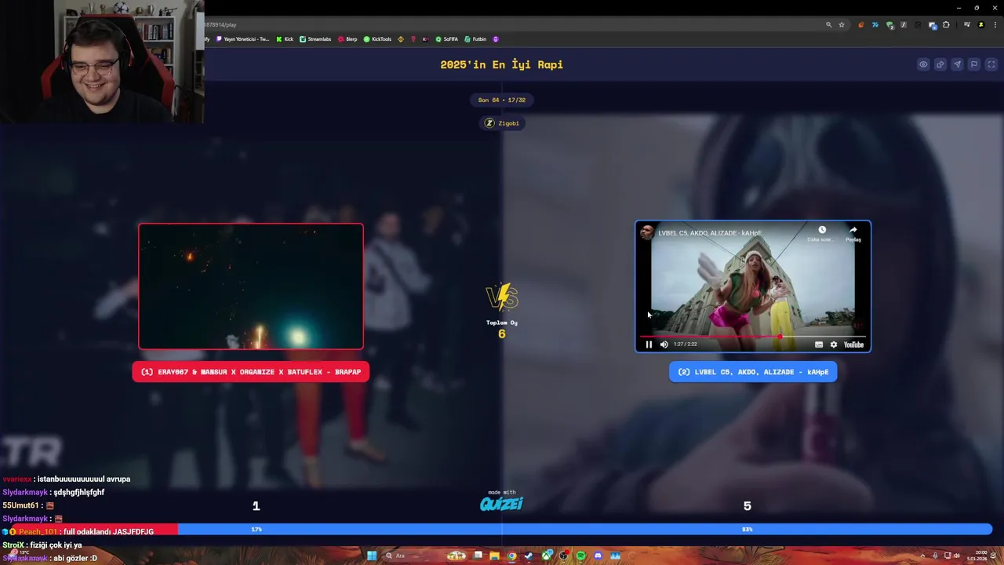
Task: Show hidden system tray icons chevron
Action: click(x=922, y=556)
